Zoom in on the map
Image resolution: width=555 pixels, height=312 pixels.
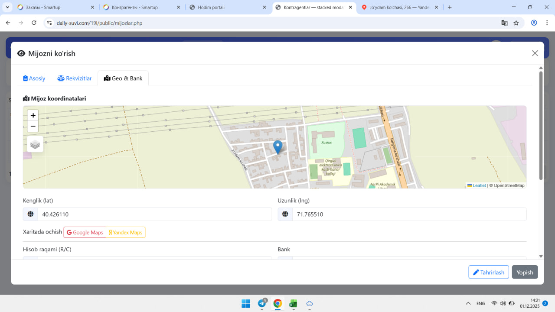33,115
